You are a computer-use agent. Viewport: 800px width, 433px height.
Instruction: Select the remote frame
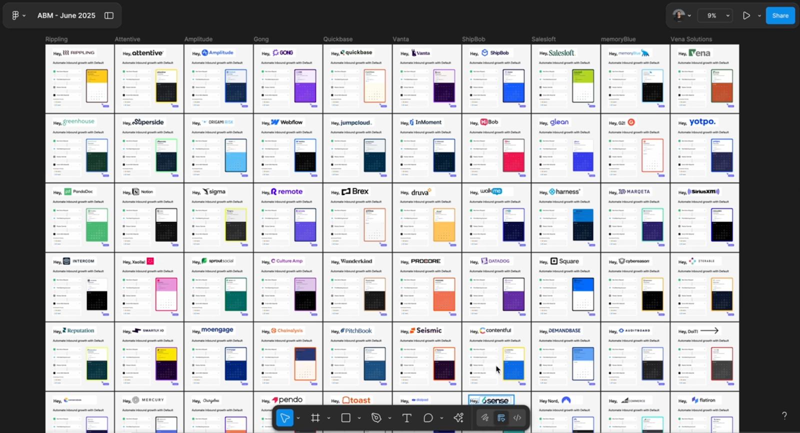pos(288,217)
